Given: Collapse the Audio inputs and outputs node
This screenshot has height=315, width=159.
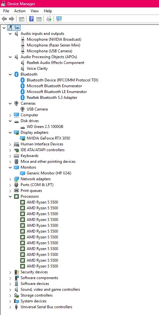Looking at the screenshot, I should (10, 34).
